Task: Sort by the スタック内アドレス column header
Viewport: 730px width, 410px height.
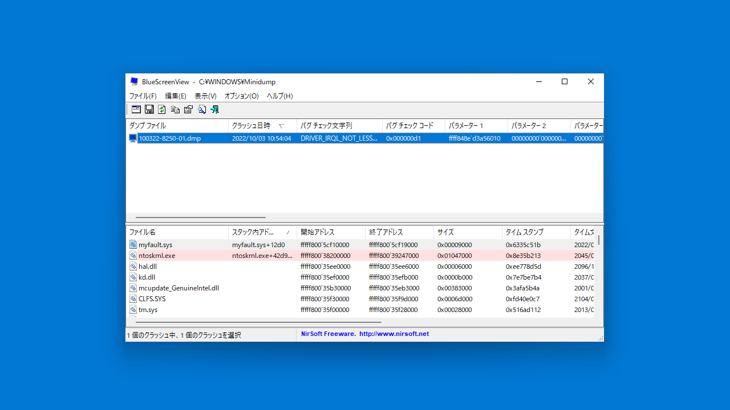Action: pyautogui.click(x=262, y=232)
